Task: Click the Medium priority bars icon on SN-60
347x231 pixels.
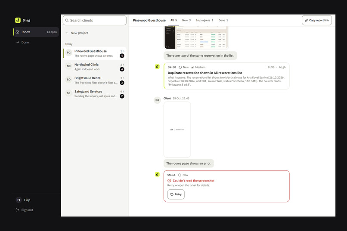Action: point(192,67)
